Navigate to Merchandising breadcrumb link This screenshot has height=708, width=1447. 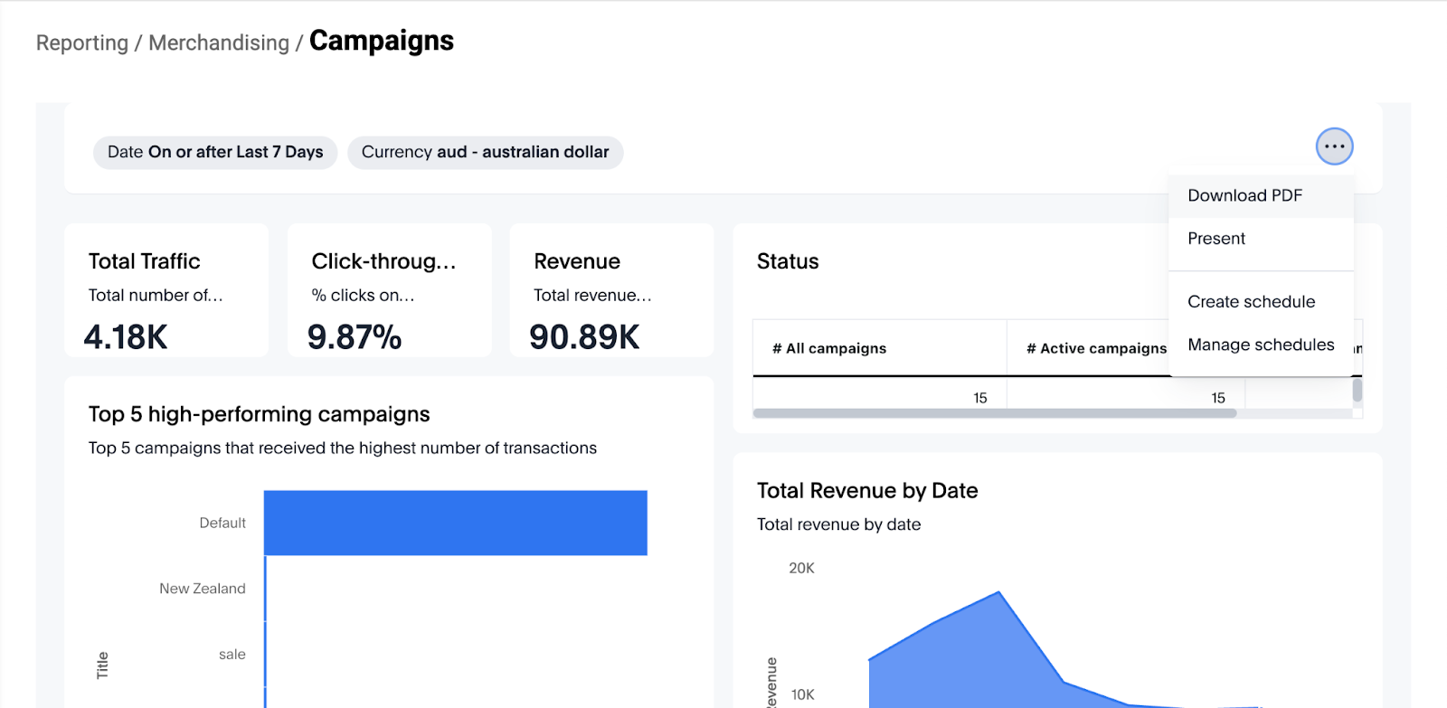pos(219,42)
